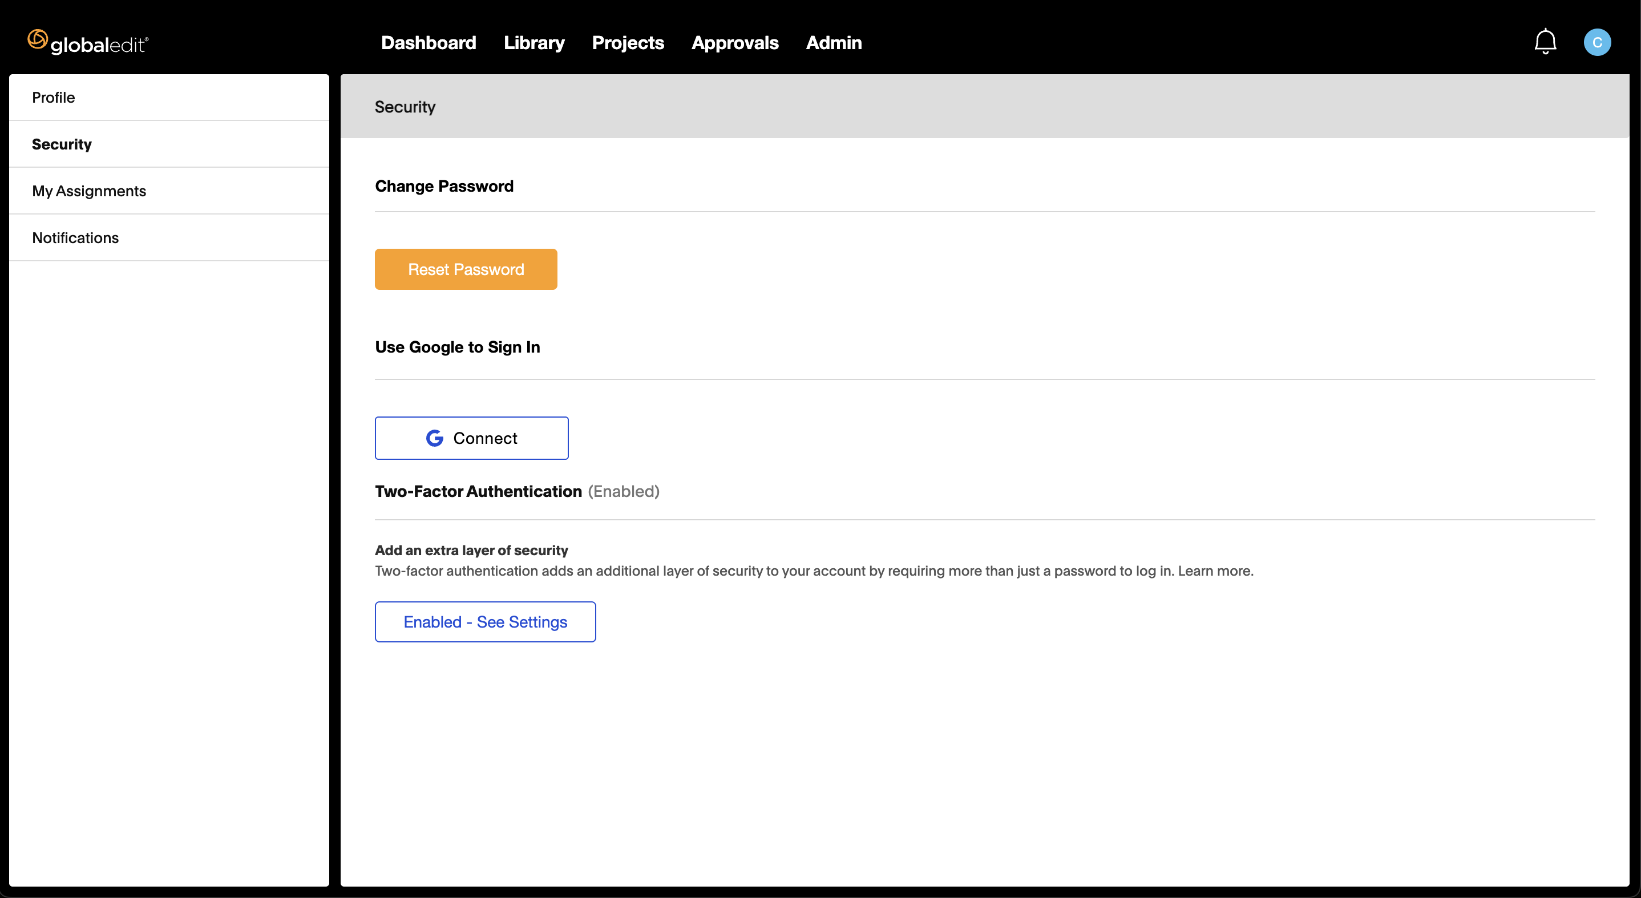
Task: Open My Assignments in the sidebar
Action: coord(169,191)
